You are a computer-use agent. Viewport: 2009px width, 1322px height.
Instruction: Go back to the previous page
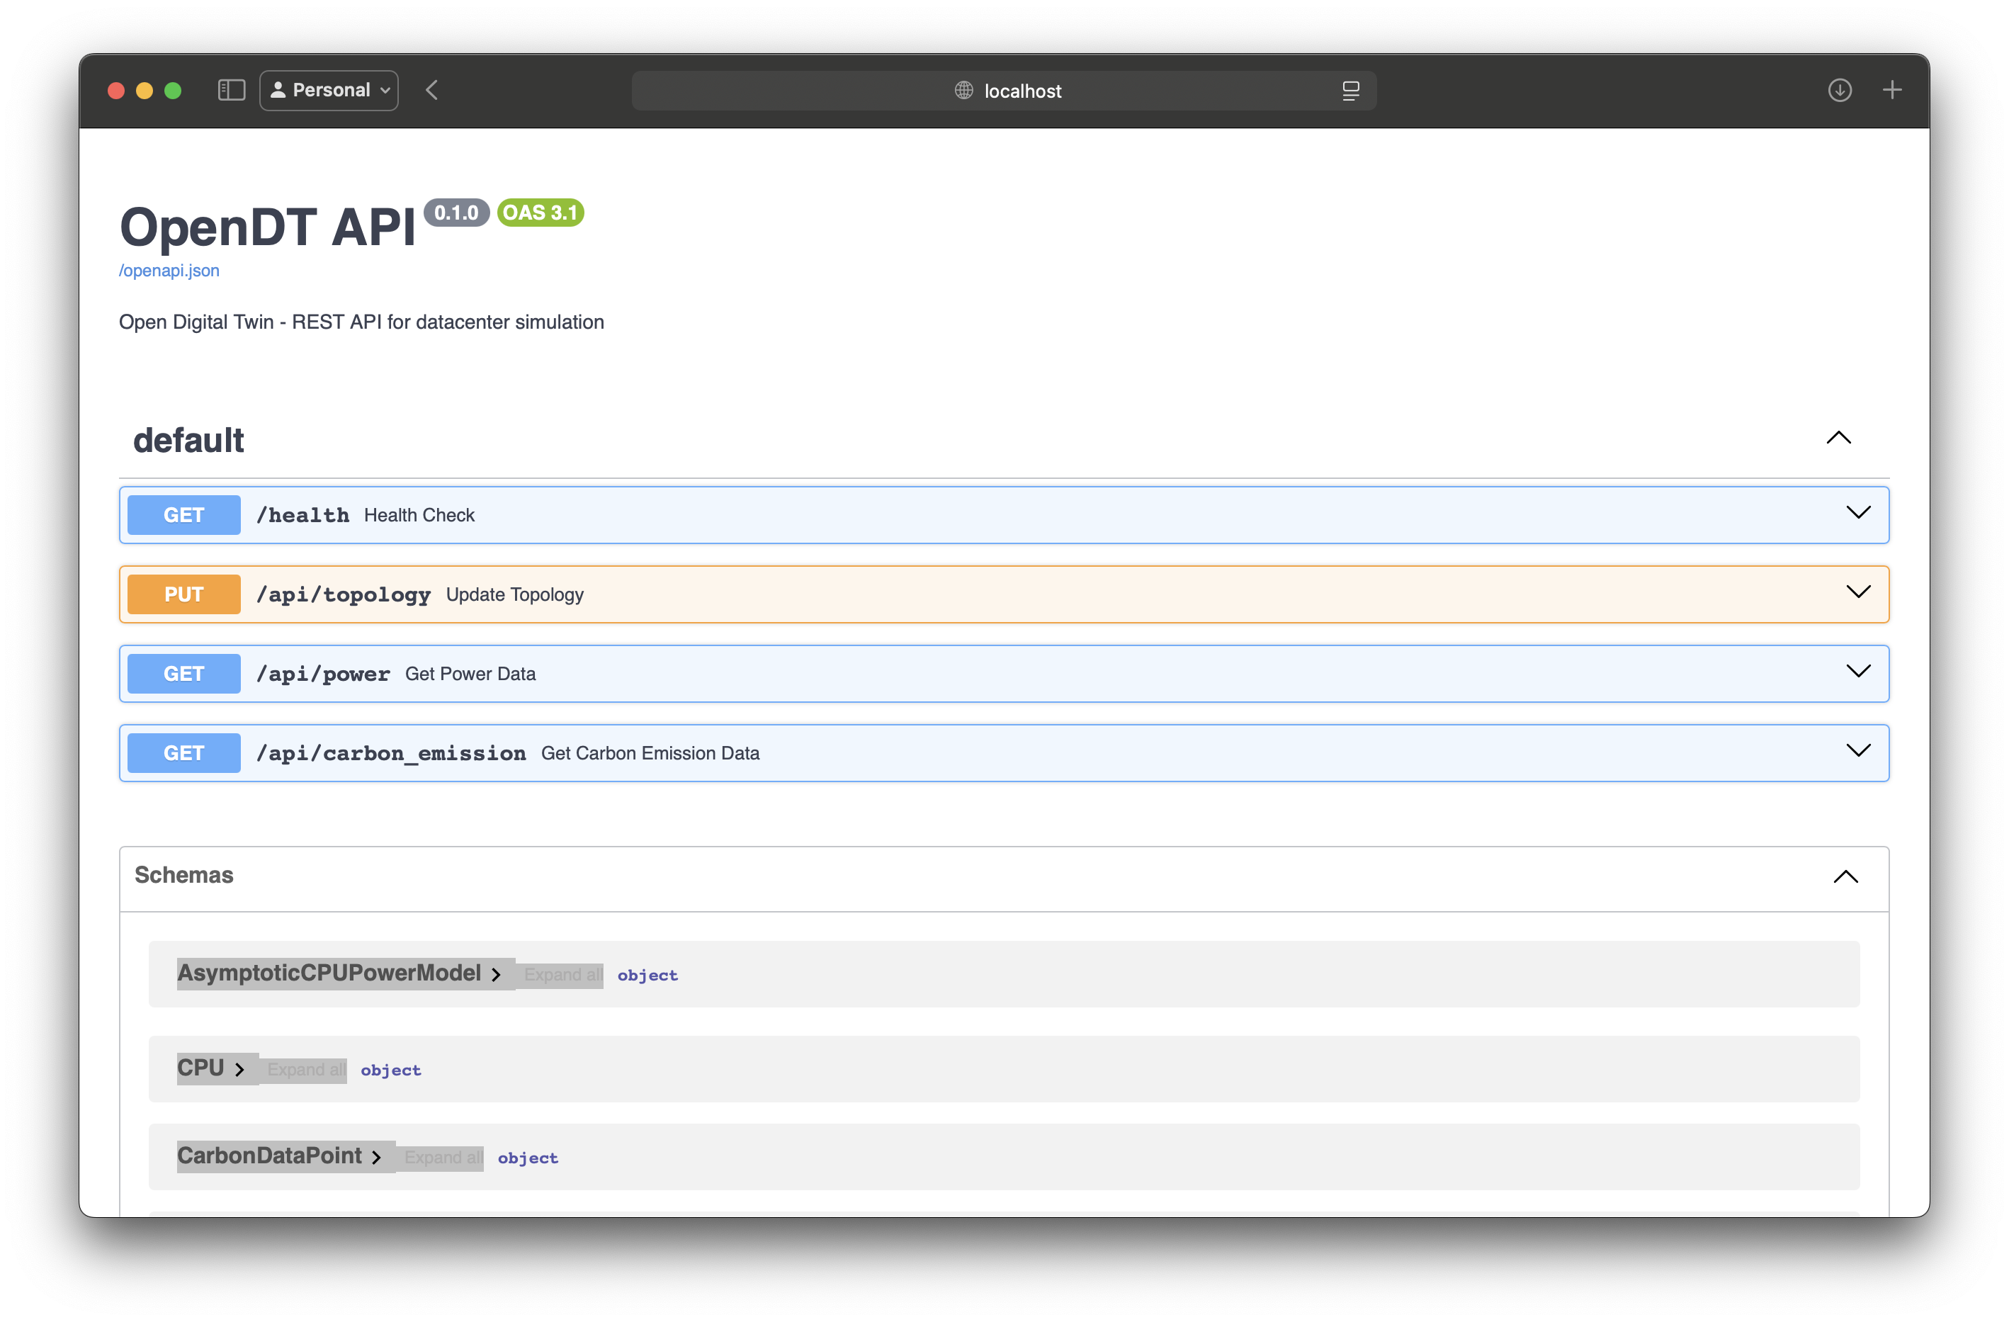pyautogui.click(x=431, y=89)
